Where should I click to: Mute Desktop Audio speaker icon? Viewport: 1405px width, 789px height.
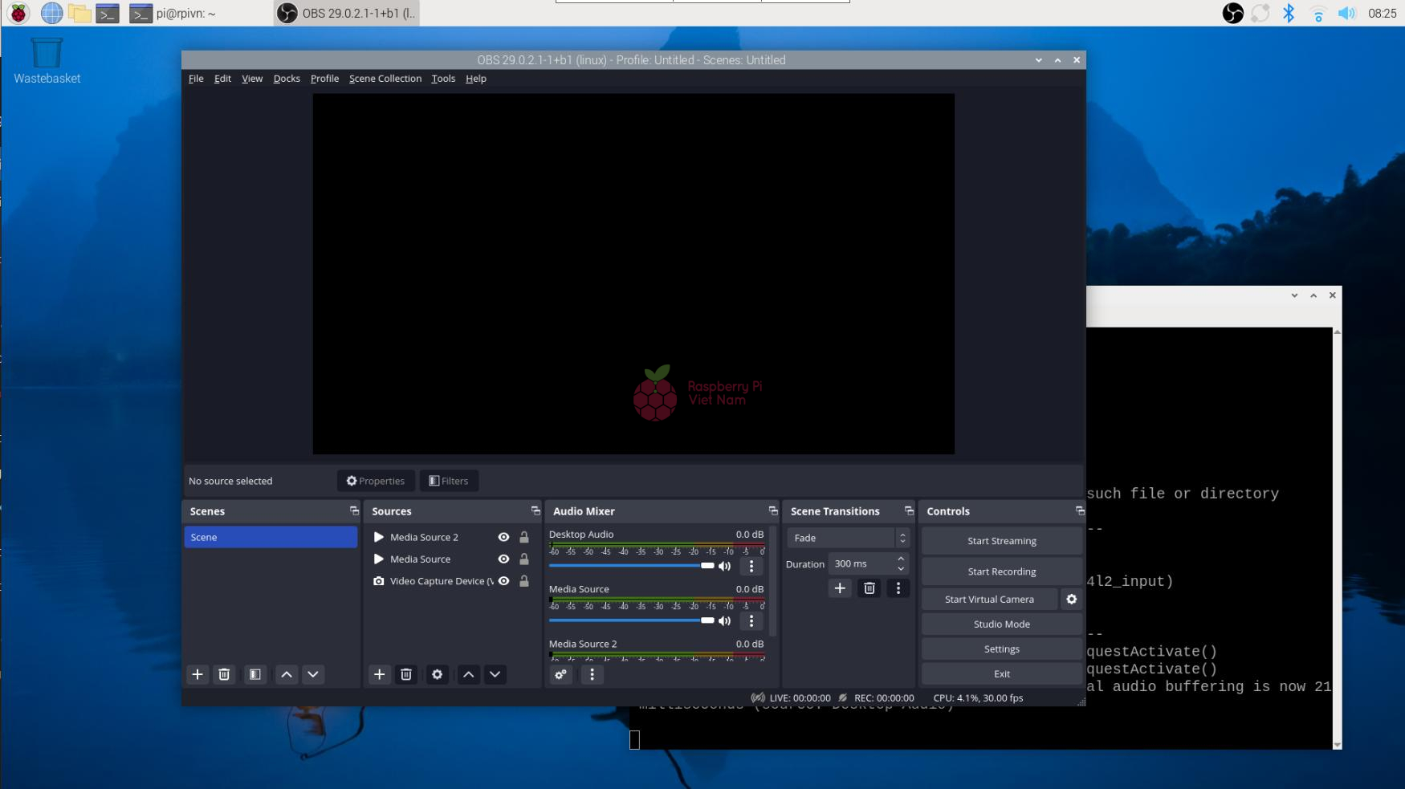pyautogui.click(x=724, y=566)
